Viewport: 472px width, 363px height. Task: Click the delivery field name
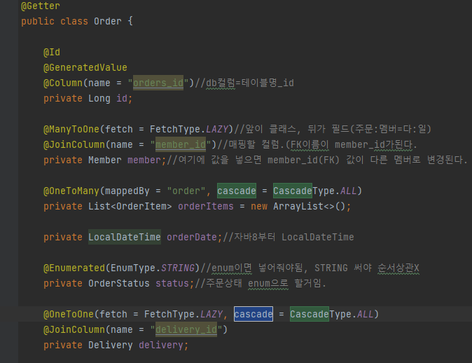point(161,345)
